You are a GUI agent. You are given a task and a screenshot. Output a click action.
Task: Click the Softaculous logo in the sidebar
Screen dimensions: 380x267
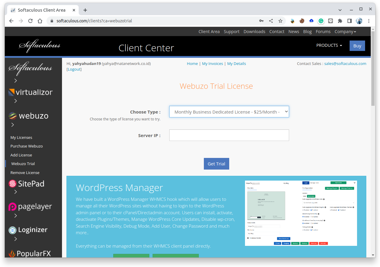30,68
